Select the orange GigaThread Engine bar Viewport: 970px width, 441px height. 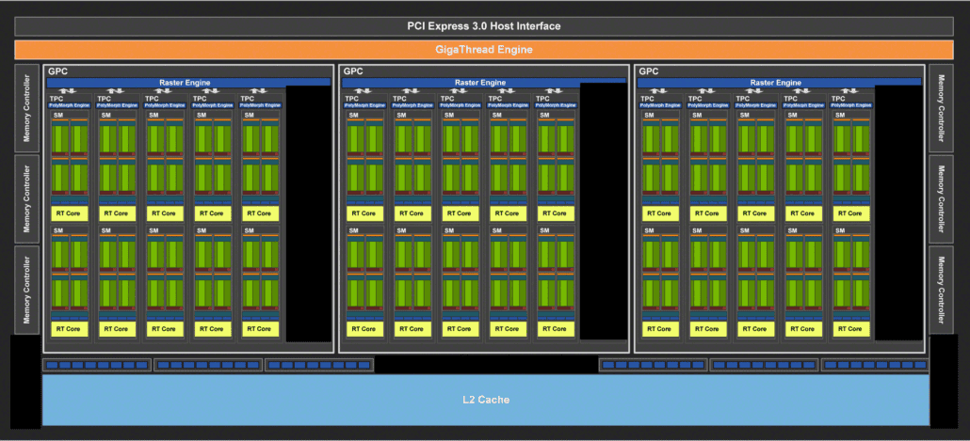(483, 50)
